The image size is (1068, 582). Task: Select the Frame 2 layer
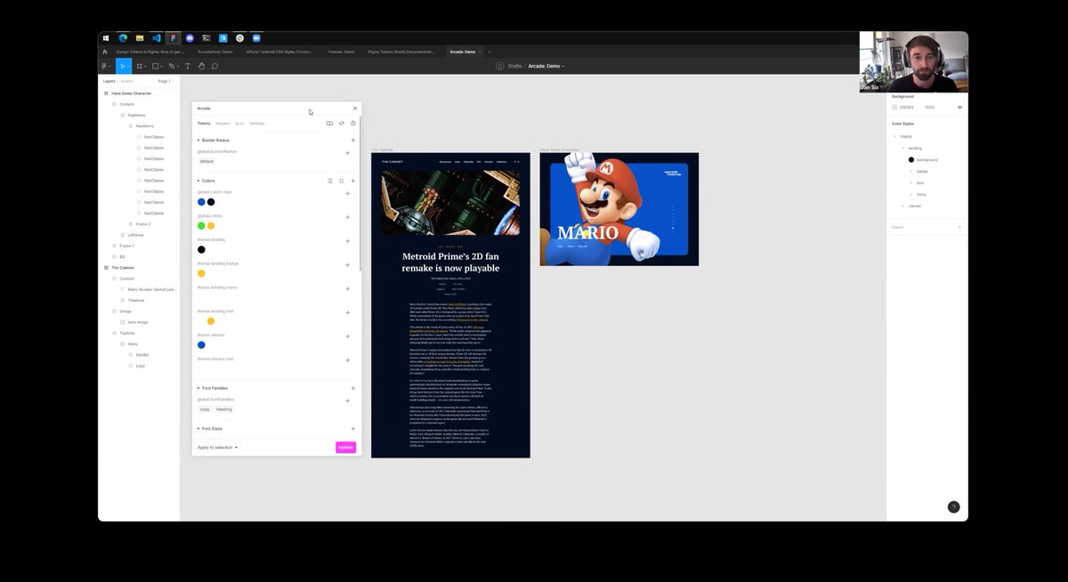point(142,224)
